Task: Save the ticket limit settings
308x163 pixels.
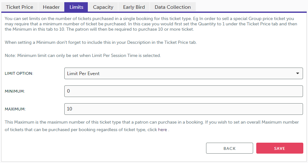Action: (279, 148)
